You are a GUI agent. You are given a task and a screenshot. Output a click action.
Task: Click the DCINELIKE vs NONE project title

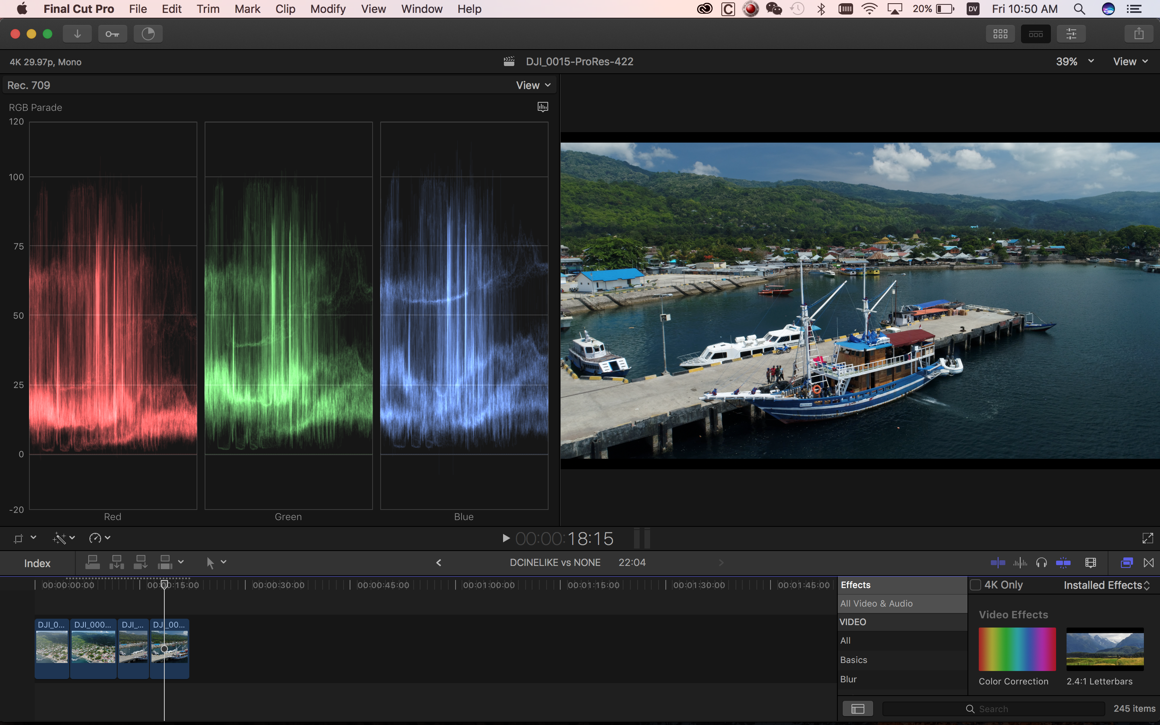(555, 562)
